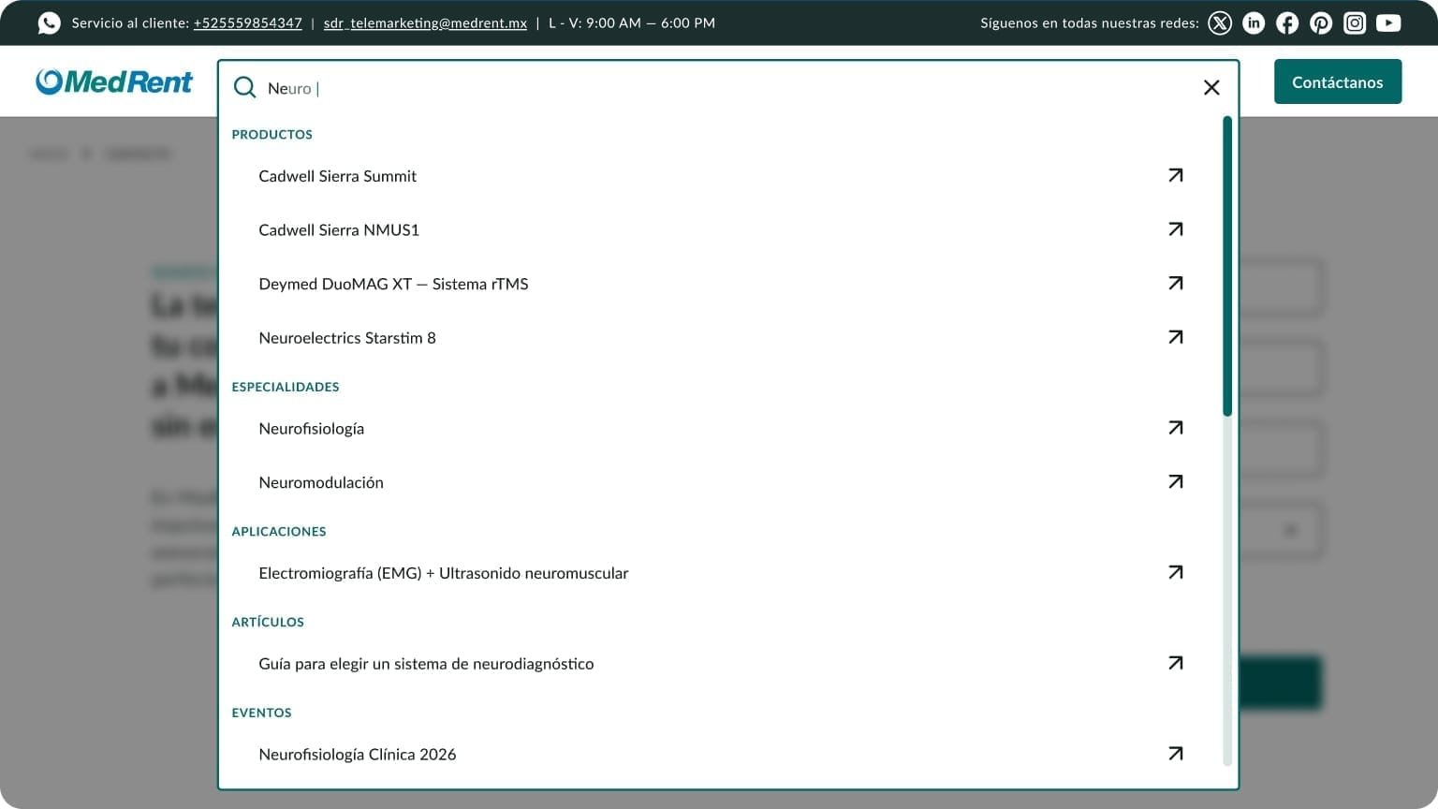The height and width of the screenshot is (809, 1438).
Task: Click the L - V: 9:00 AM — 6:00 PM text
Action: click(x=632, y=22)
